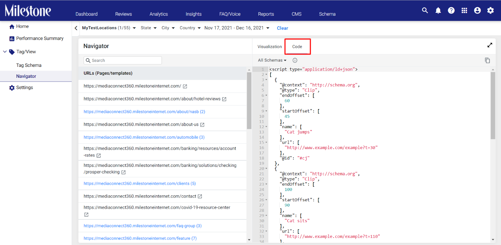The width and height of the screenshot is (501, 245).
Task: Open the search magnifier in top bar
Action: [x=425, y=10]
